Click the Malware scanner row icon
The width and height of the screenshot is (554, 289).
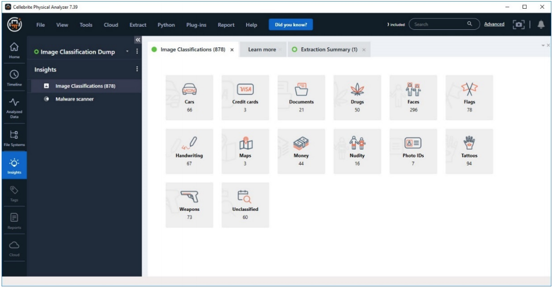tap(46, 99)
